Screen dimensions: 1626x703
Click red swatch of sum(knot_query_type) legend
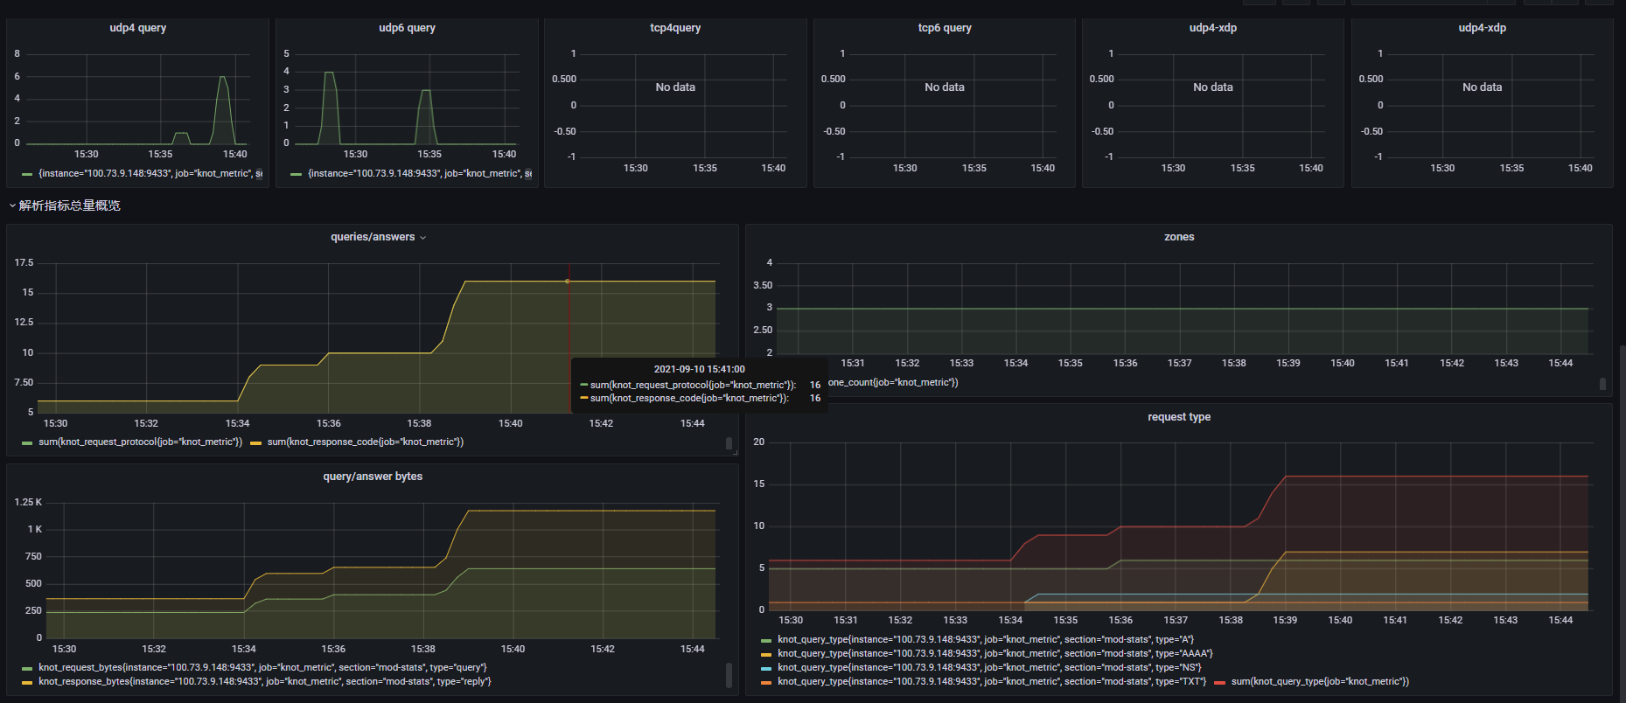tap(1219, 683)
